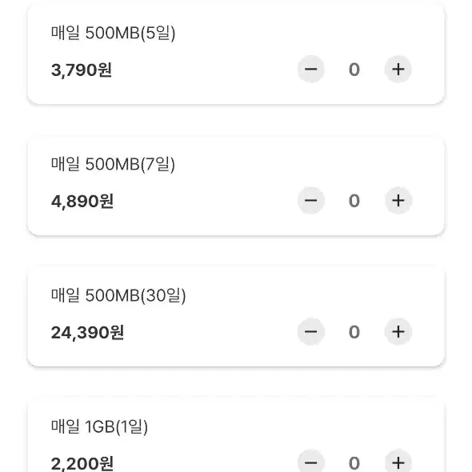
Task: Tap minus icon on 매일 500MB(7일) card
Action: [310, 201]
